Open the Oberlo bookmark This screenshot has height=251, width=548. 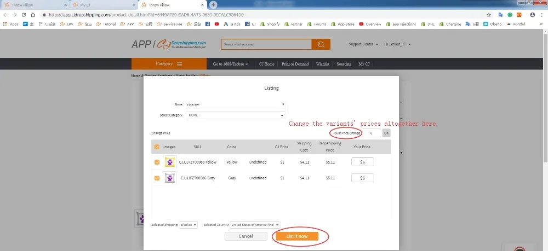pyautogui.click(x=493, y=24)
